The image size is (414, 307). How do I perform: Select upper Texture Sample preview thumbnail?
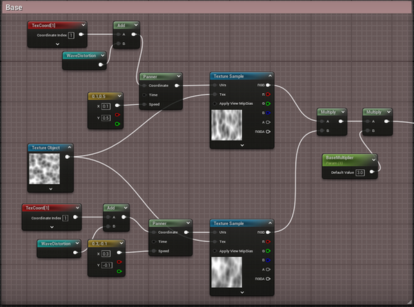coord(227,125)
